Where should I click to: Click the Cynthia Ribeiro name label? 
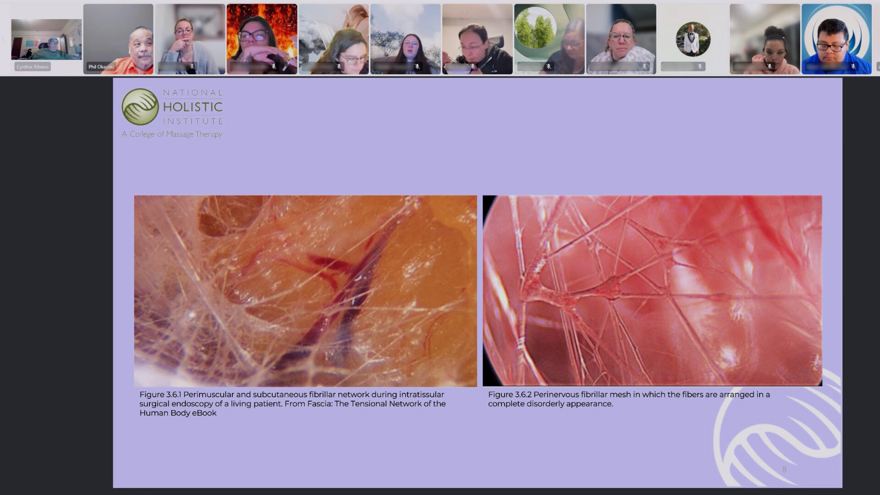(32, 67)
